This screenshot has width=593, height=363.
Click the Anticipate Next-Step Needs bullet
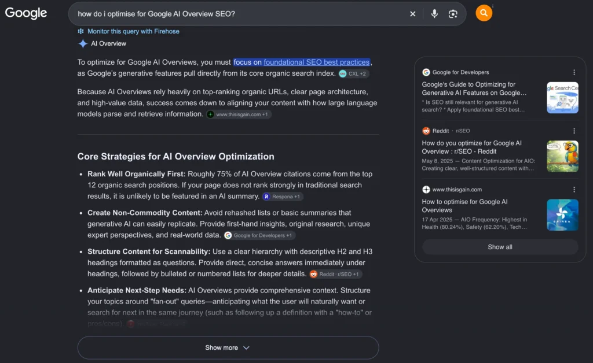(229, 307)
